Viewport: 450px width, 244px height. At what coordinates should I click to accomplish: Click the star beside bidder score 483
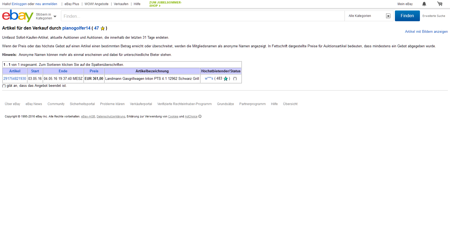226,79
